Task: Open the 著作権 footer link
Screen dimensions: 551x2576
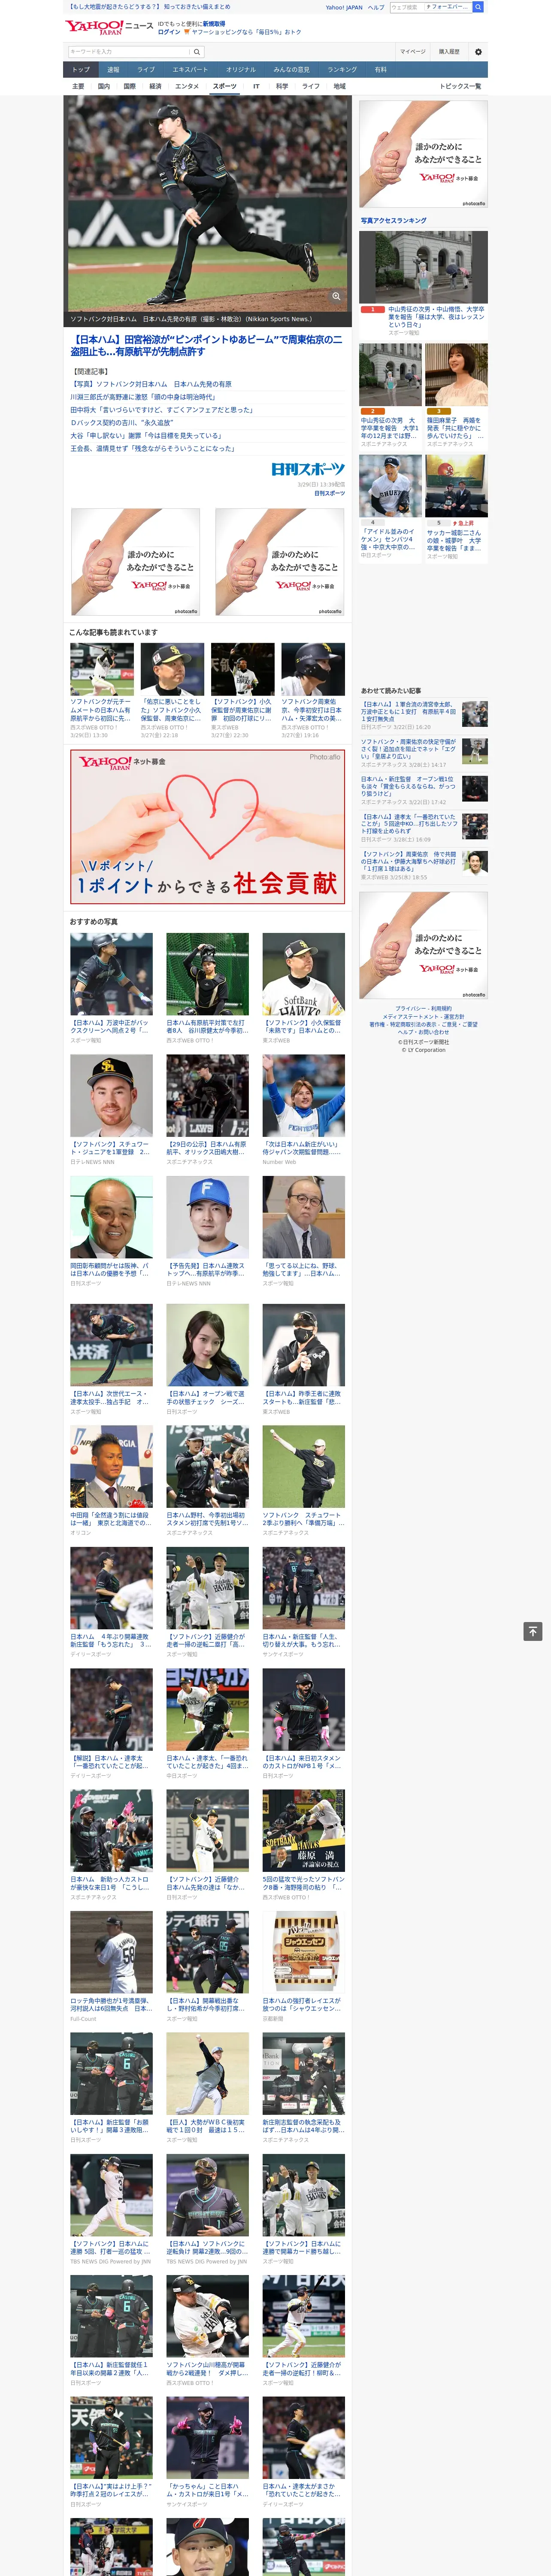Action: pyautogui.click(x=377, y=1024)
